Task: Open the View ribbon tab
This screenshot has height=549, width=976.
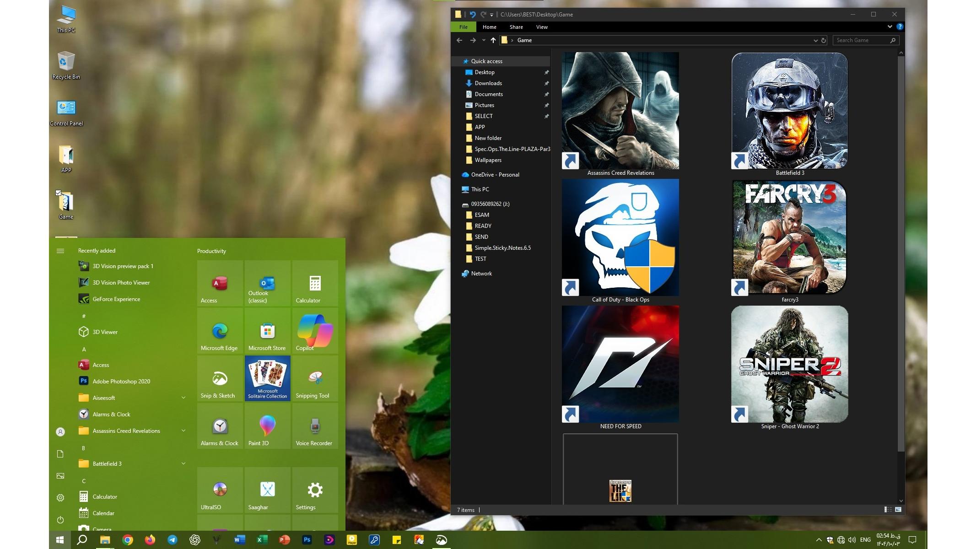Action: pyautogui.click(x=542, y=27)
